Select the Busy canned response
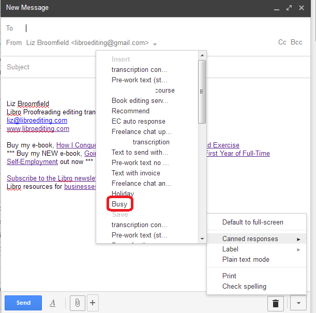Image resolution: width=316 pixels, height=313 pixels. 119,204
